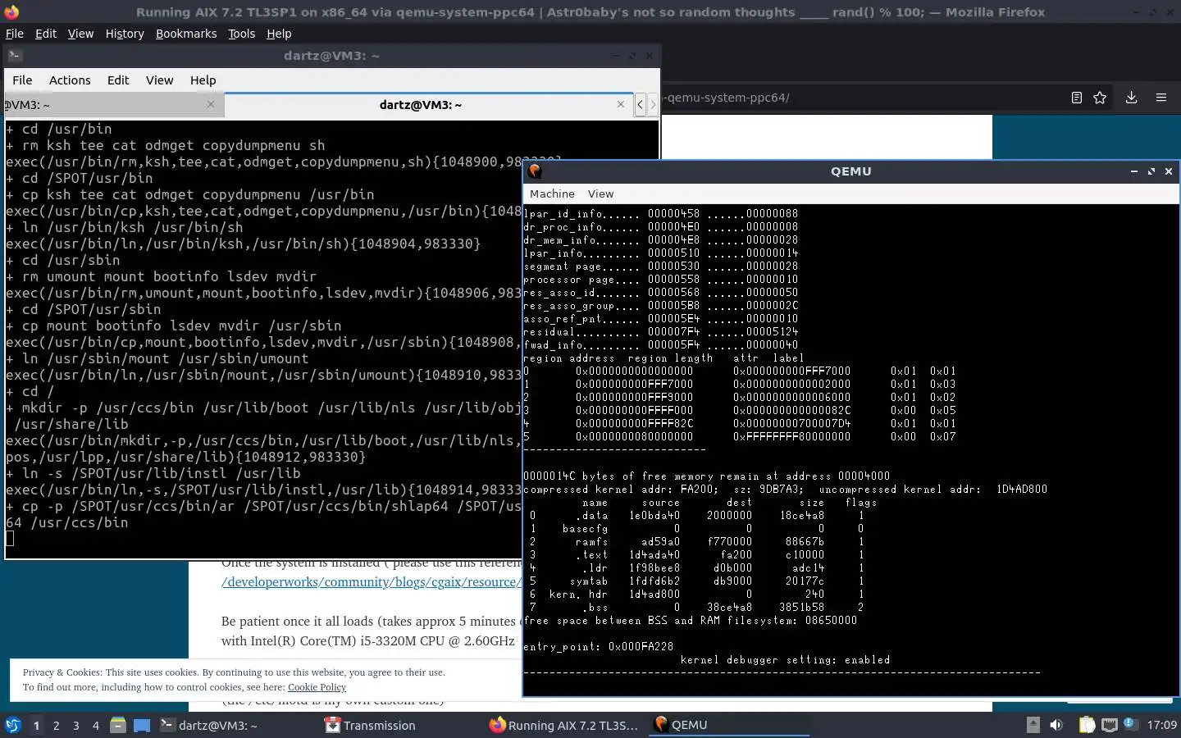The image size is (1181, 738).
Task: Maximize the QEMU window
Action: [x=1151, y=171]
